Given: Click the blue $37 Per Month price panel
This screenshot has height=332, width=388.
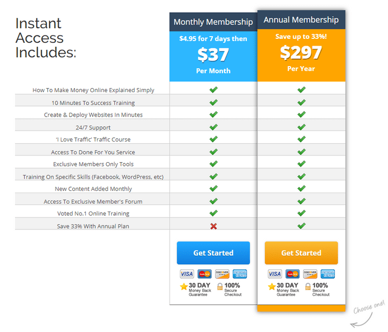Looking at the screenshot, I should [213, 56].
